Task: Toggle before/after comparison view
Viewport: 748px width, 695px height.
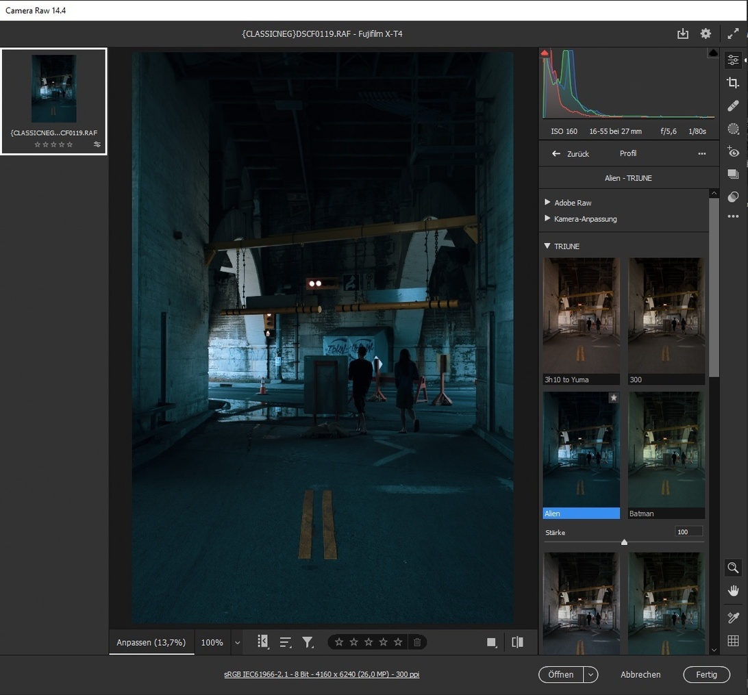Action: (x=517, y=642)
